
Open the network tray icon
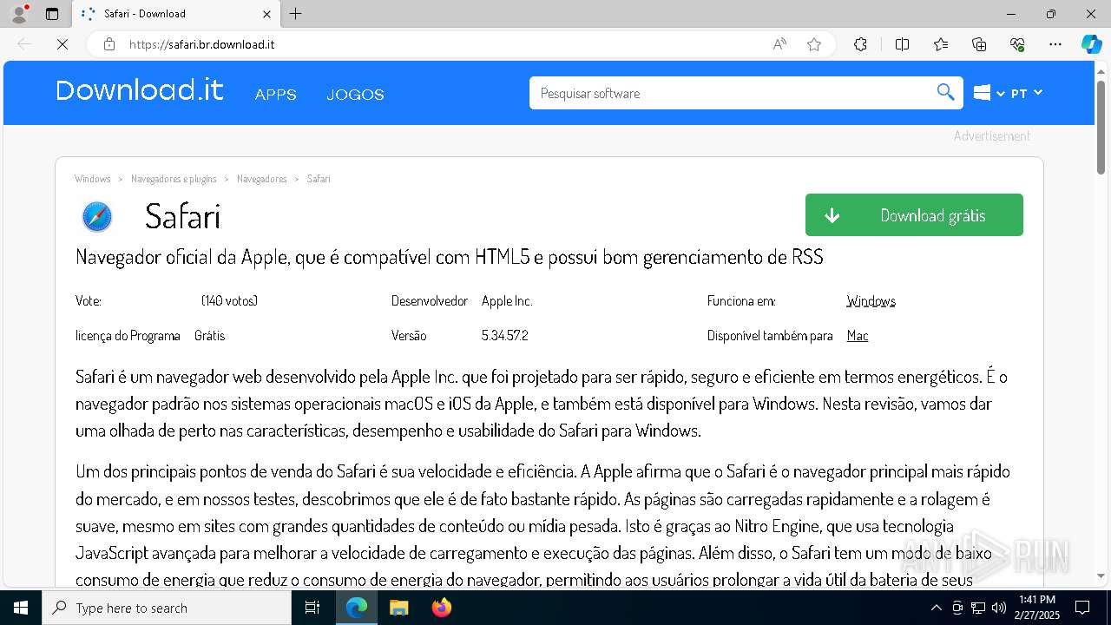click(x=978, y=608)
